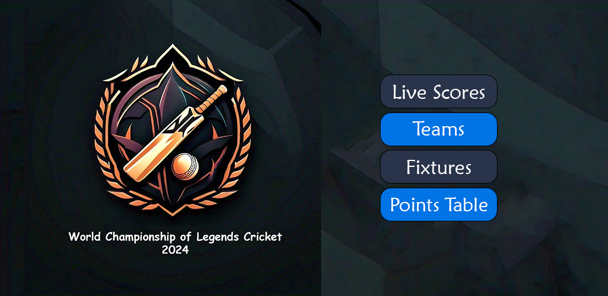Click the 2024 year label

coord(175,250)
